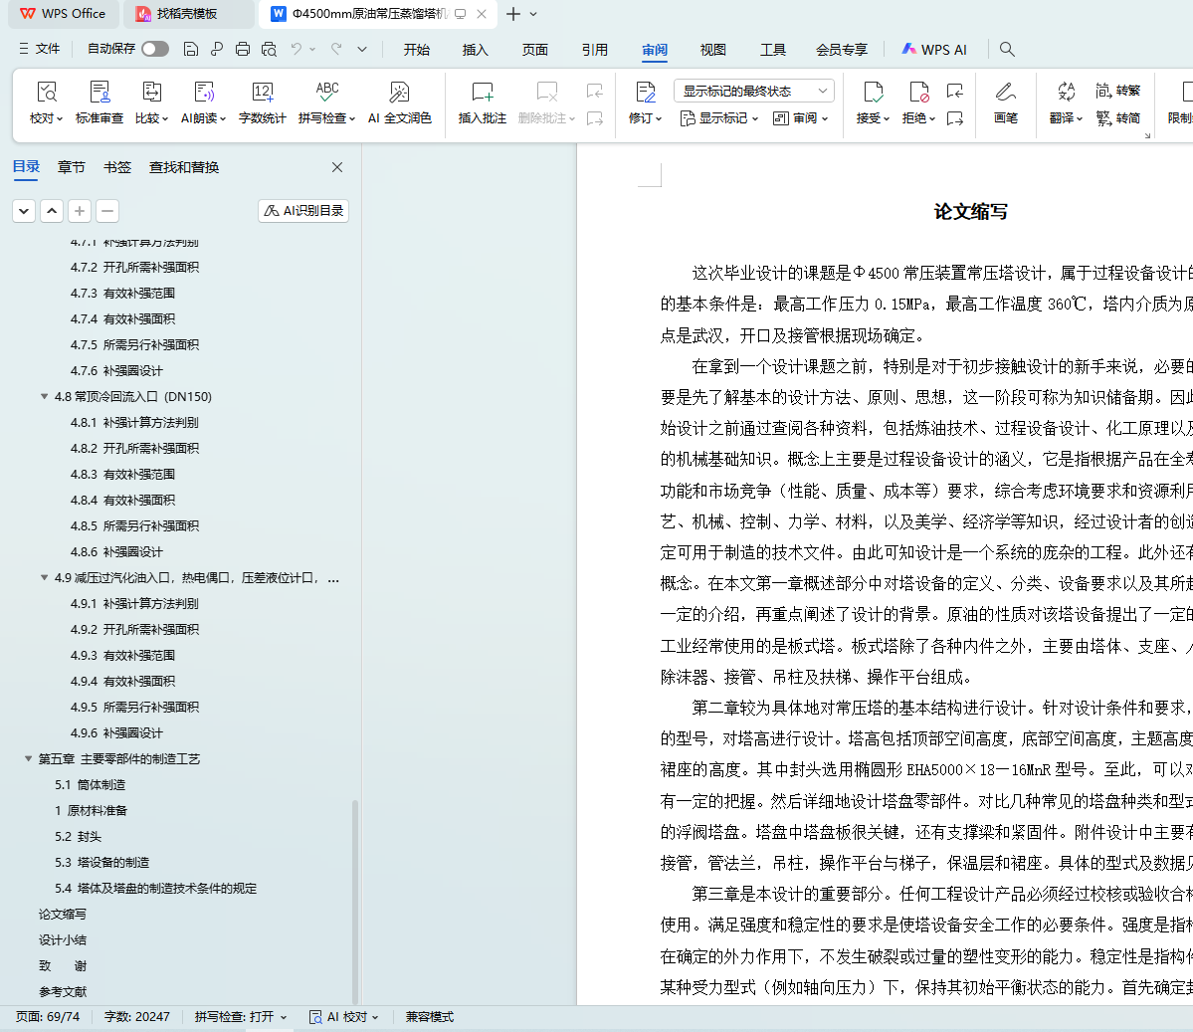Screen dimensions: 1193x1032
Task: Open the 书签 navigation tab
Action: (x=117, y=167)
